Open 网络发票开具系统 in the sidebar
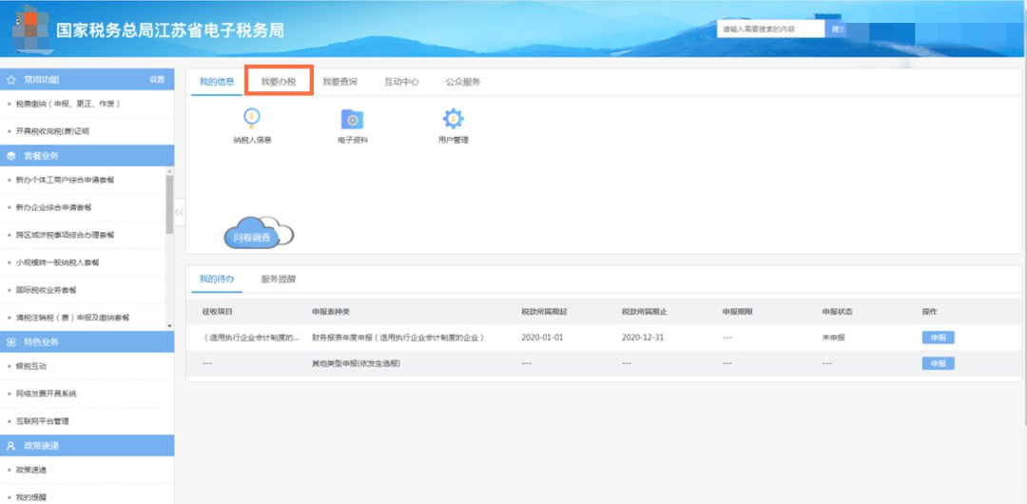The image size is (1027, 504). 46,394
